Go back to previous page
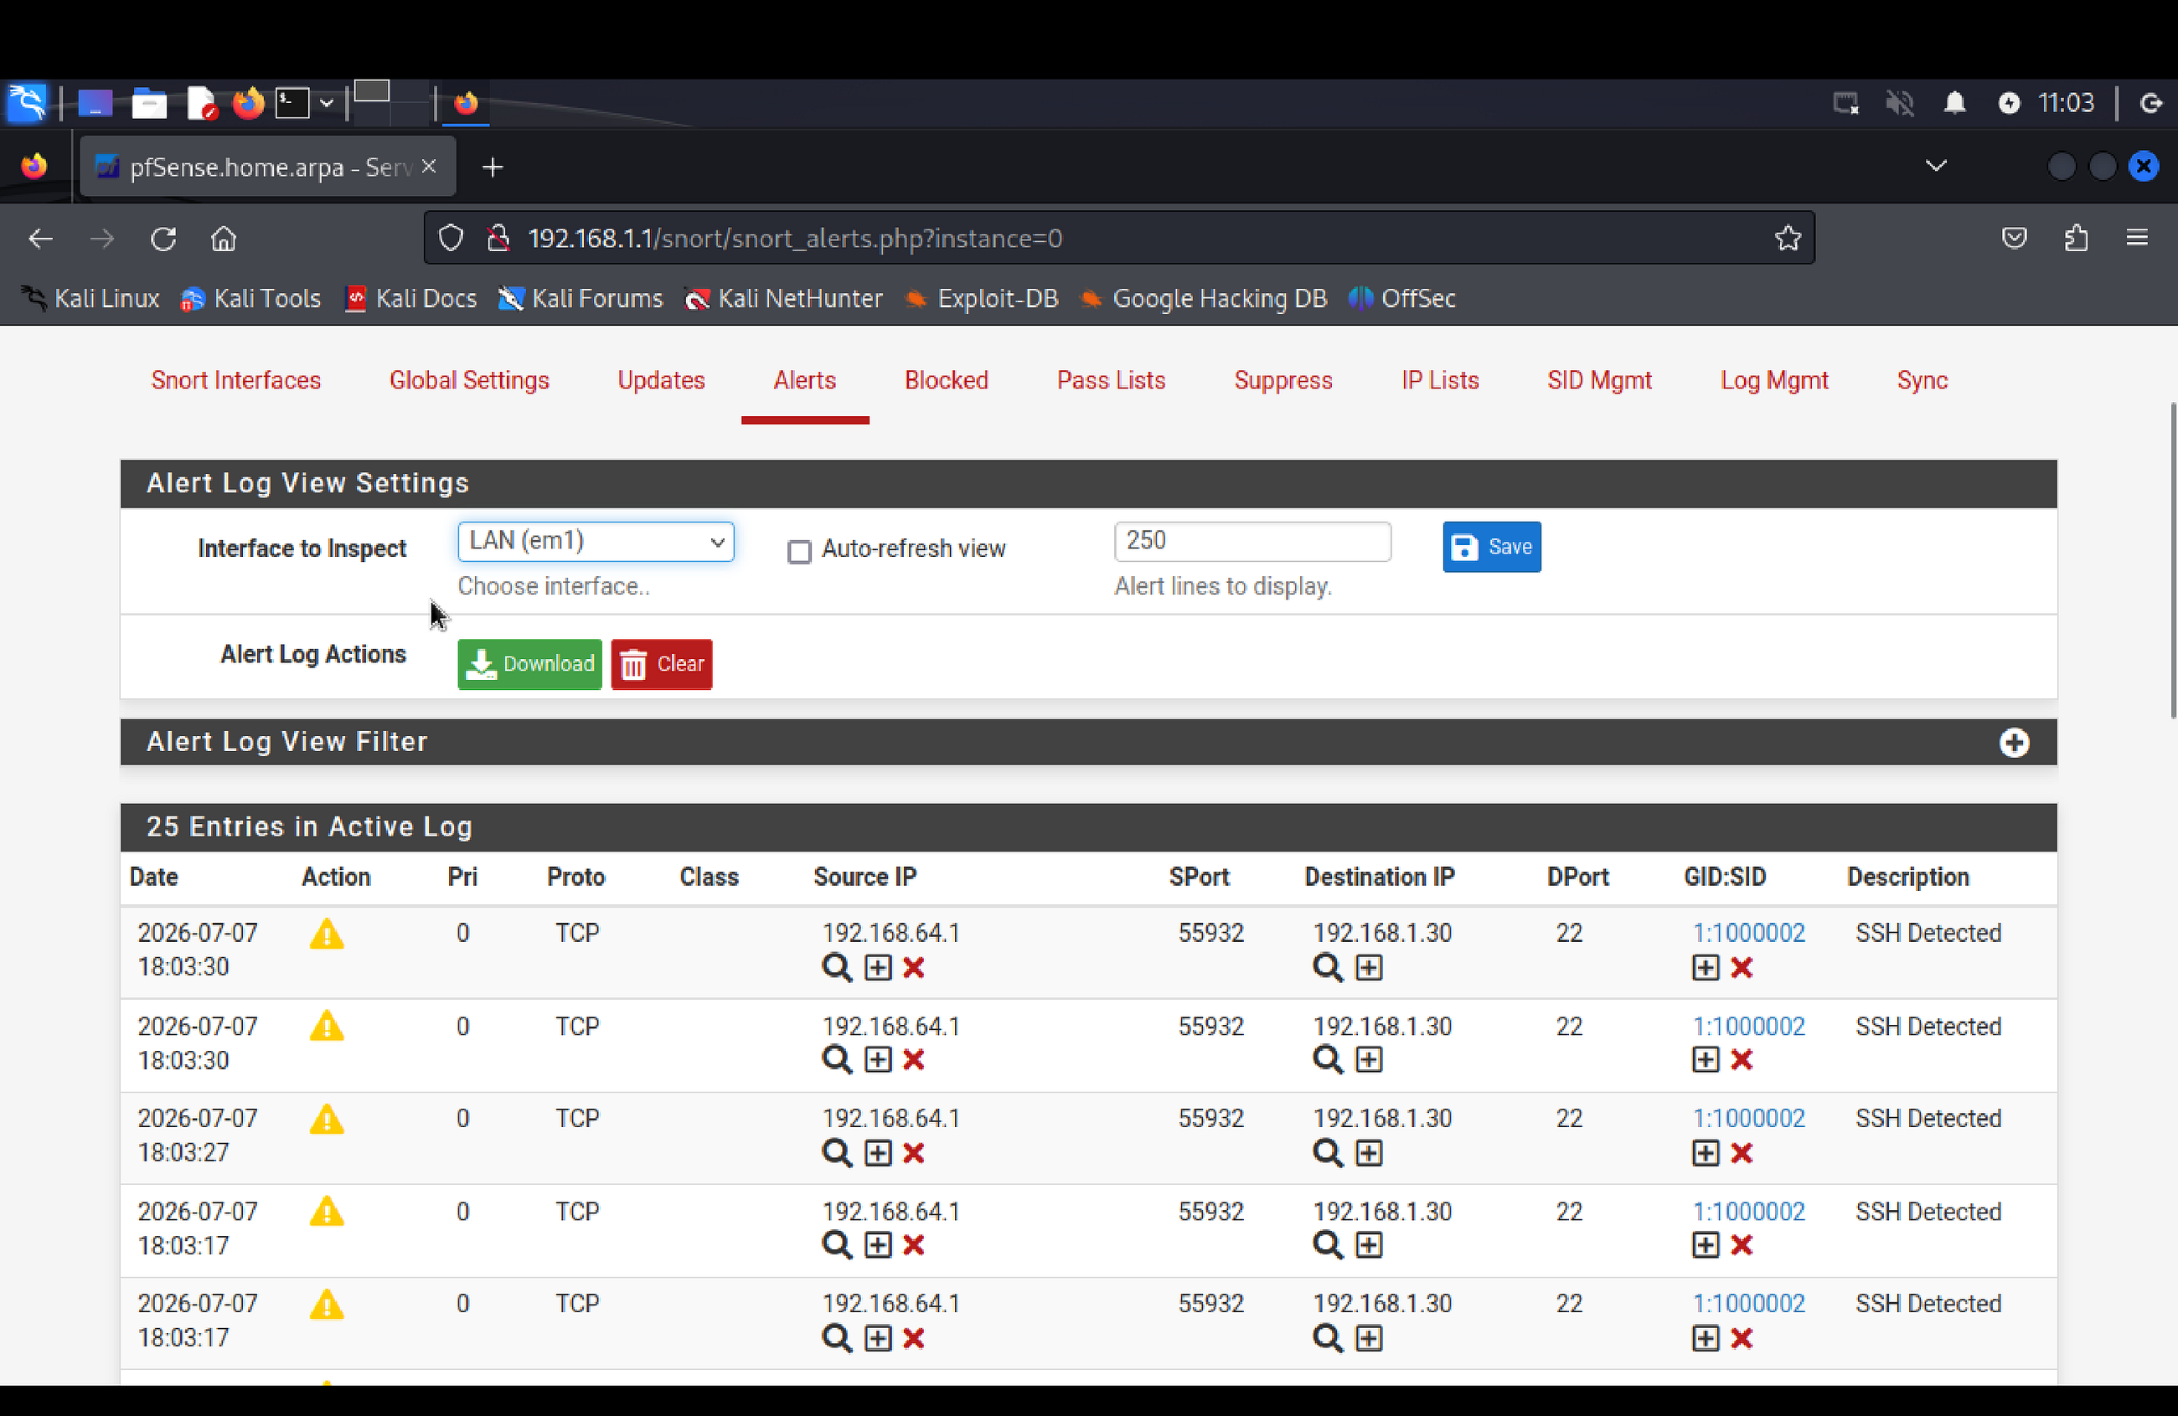Viewport: 2178px width, 1416px height. 40,239
